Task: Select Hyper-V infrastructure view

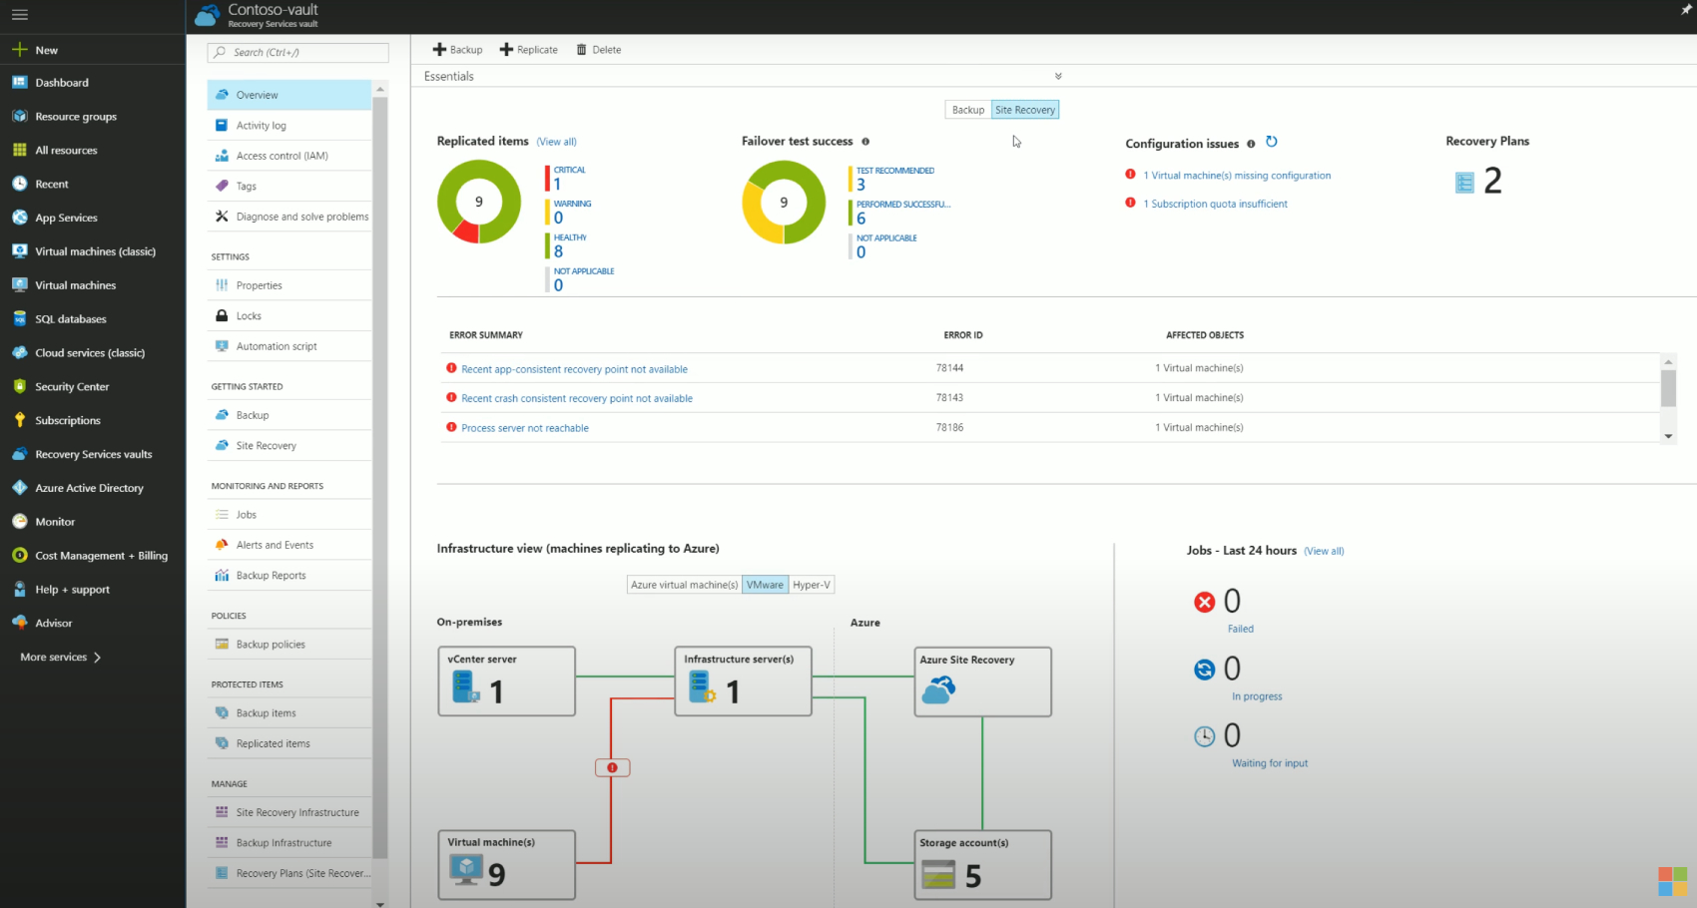Action: click(812, 585)
